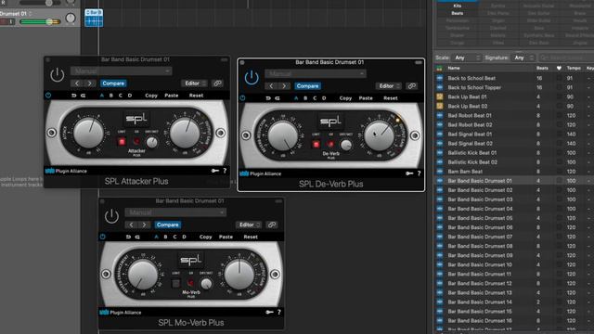Click link icon in De-Verb Plus window

[x=412, y=86]
